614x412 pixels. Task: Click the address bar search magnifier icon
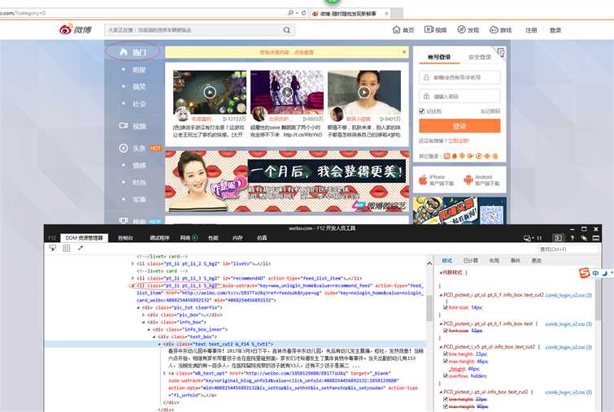(x=290, y=13)
